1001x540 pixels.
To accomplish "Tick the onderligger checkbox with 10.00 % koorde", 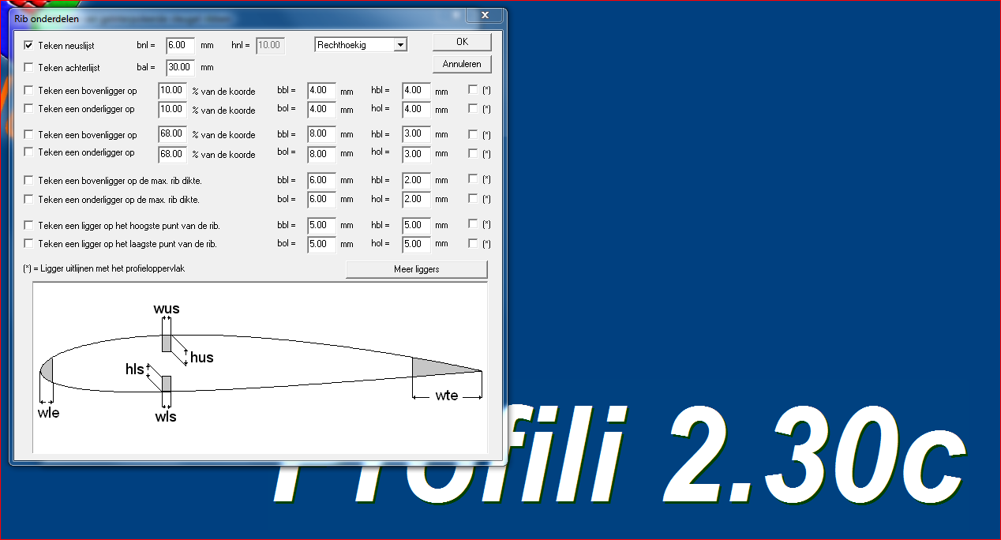I will (x=29, y=109).
